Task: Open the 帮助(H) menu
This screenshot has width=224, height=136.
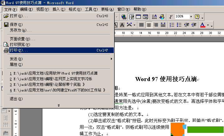Action: point(140,9)
